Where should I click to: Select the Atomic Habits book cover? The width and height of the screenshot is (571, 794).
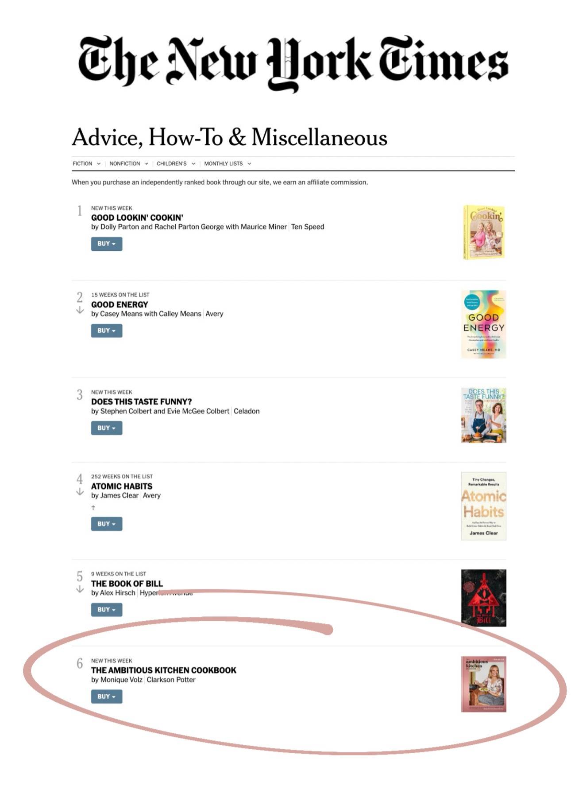pos(483,506)
